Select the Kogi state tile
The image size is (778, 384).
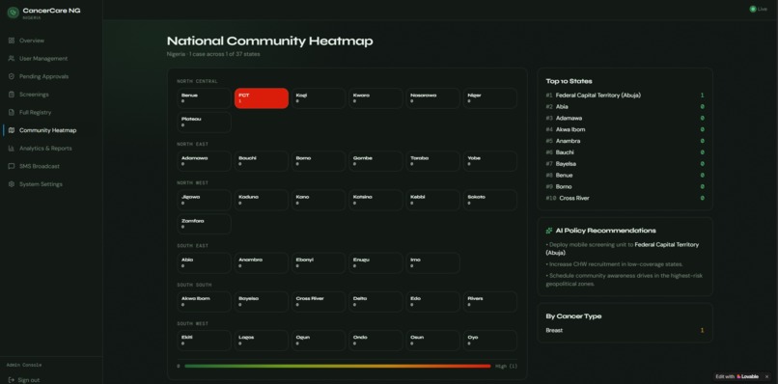(x=319, y=98)
